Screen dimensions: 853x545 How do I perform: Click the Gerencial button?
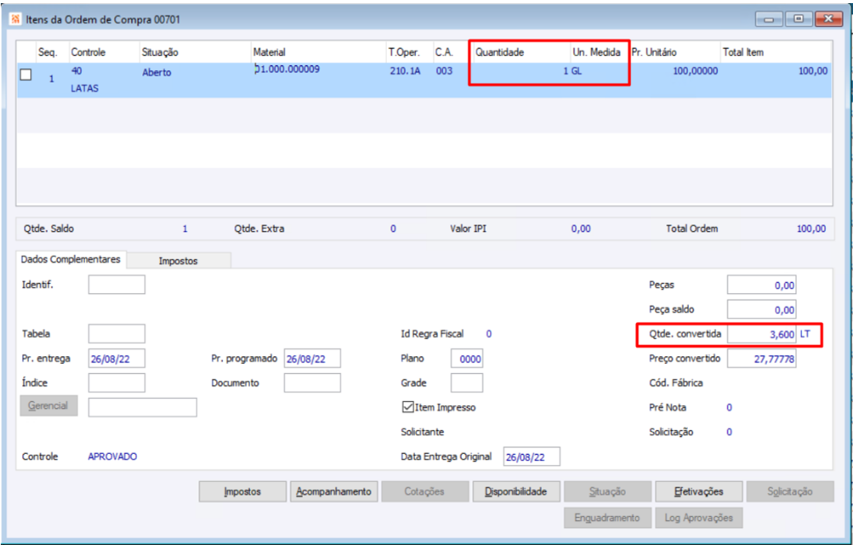[x=48, y=406]
